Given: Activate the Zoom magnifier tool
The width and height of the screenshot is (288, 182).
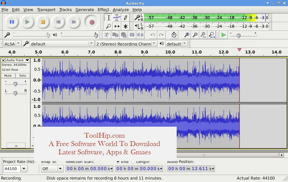Looking at the screenshot, I should [109, 26].
